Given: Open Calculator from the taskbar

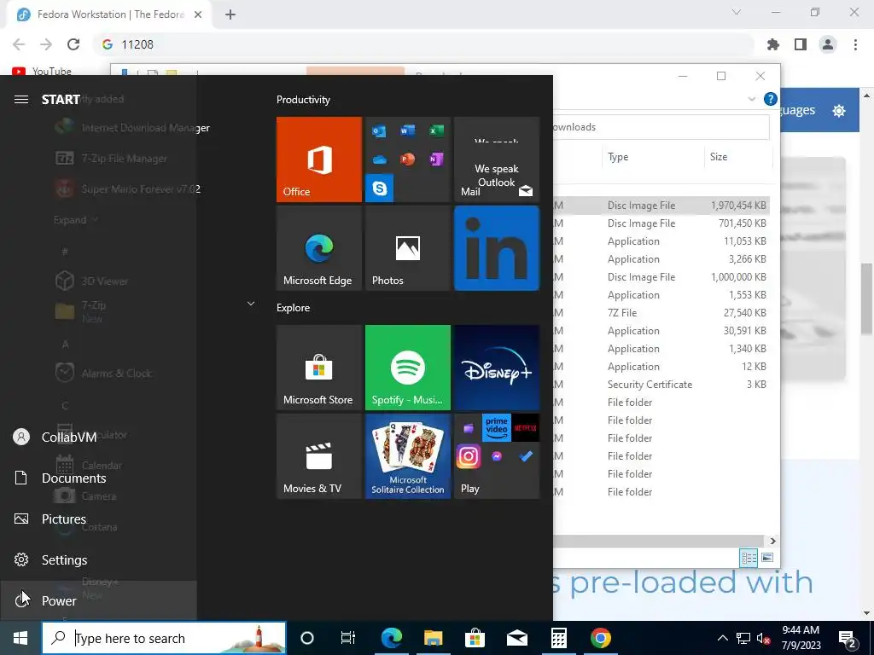Looking at the screenshot, I should click(x=558, y=638).
